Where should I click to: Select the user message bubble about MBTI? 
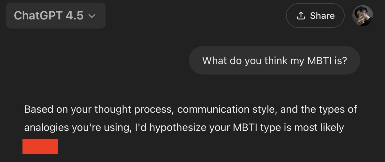(274, 60)
